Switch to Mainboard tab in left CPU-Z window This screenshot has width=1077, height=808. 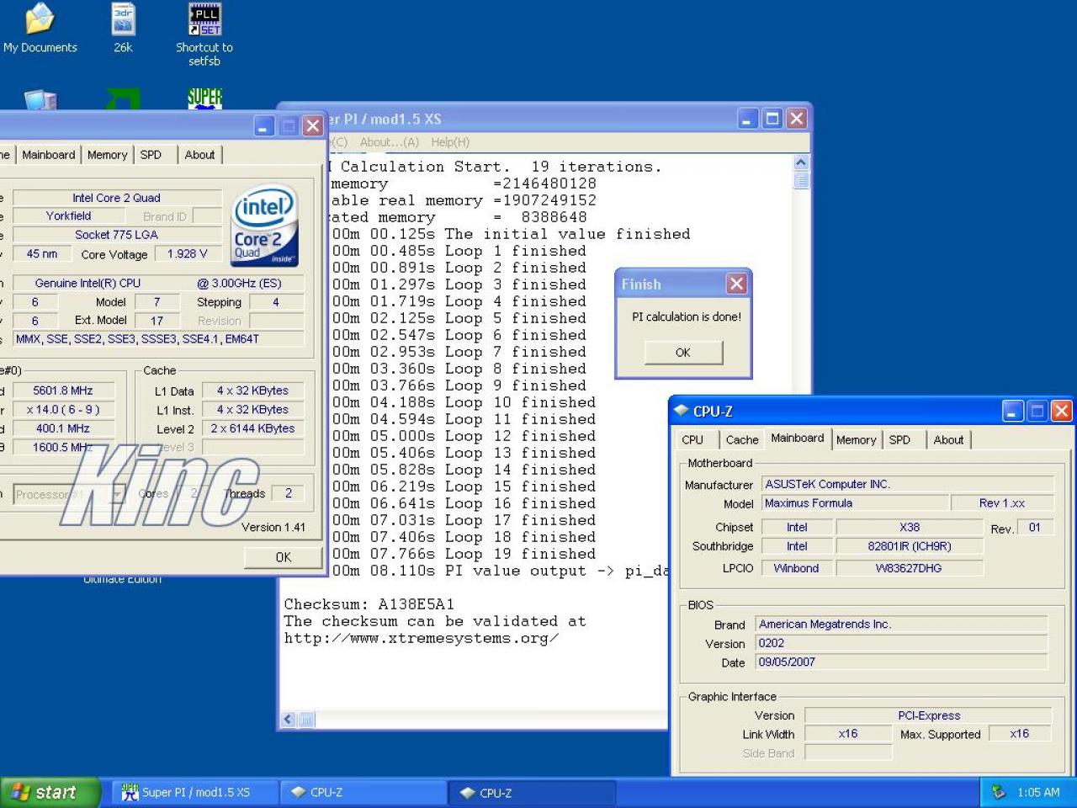tap(49, 155)
